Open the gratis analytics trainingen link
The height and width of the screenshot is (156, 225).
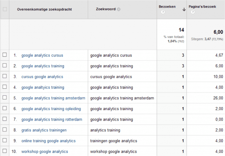point(44,130)
